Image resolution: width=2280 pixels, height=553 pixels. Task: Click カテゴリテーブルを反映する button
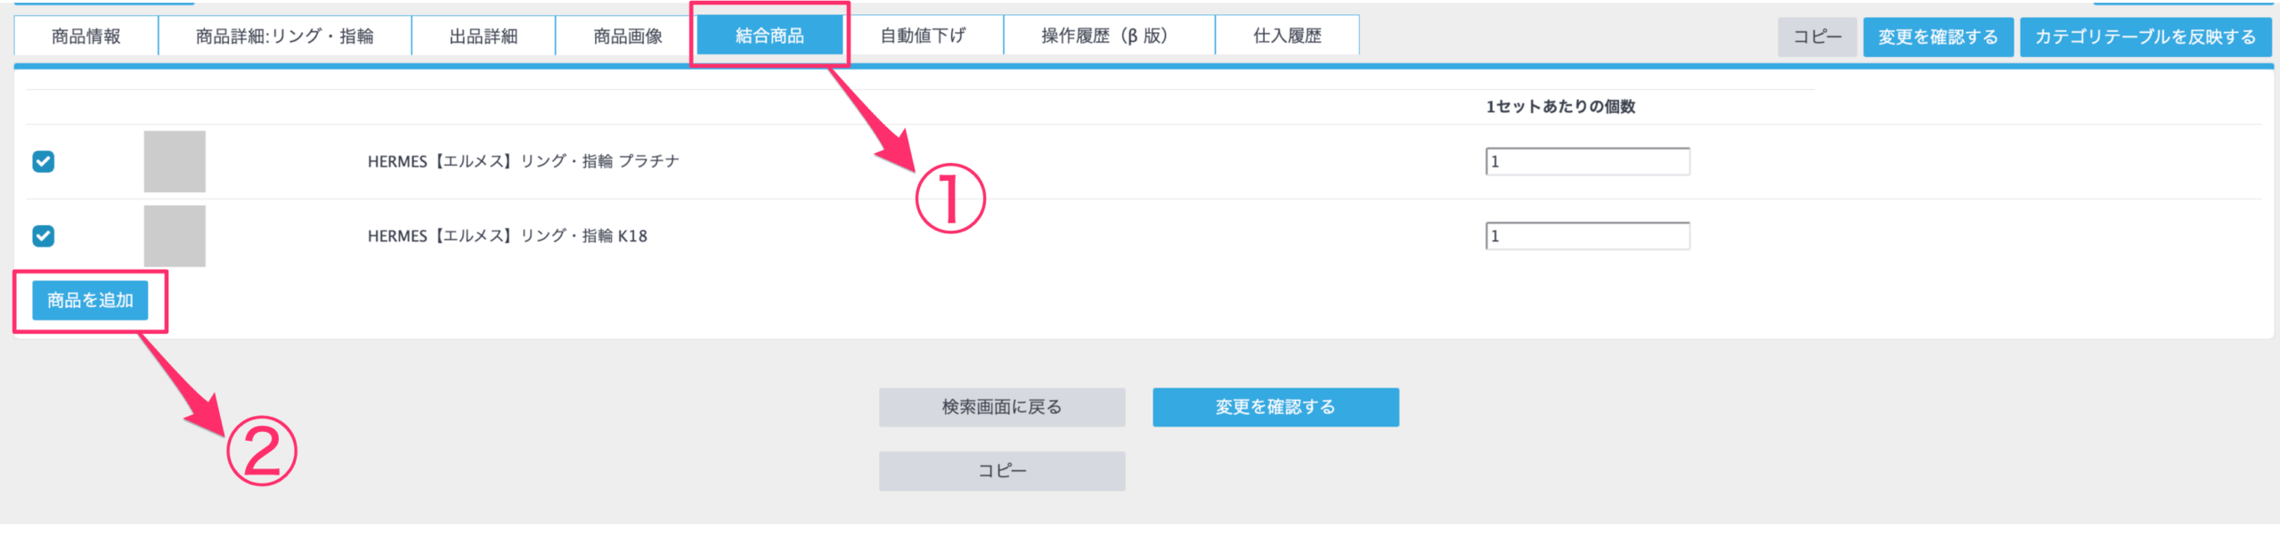(2146, 37)
